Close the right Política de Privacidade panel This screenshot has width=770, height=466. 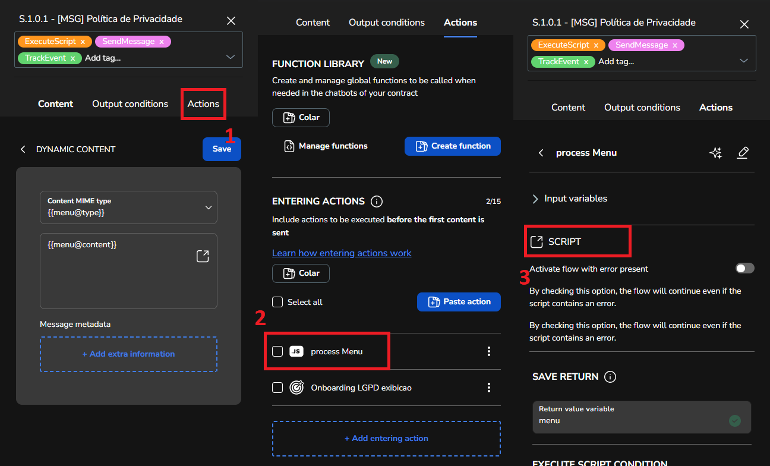(x=744, y=24)
